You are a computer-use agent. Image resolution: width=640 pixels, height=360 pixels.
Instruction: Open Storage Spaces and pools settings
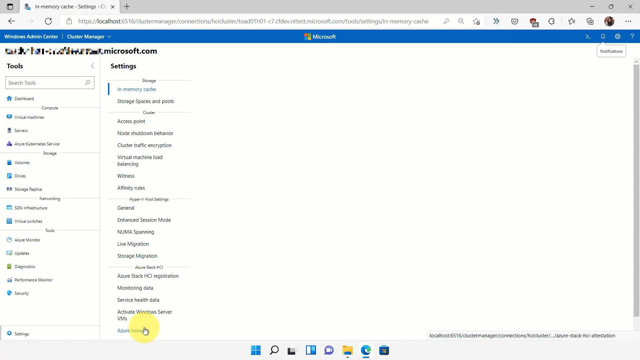145,101
